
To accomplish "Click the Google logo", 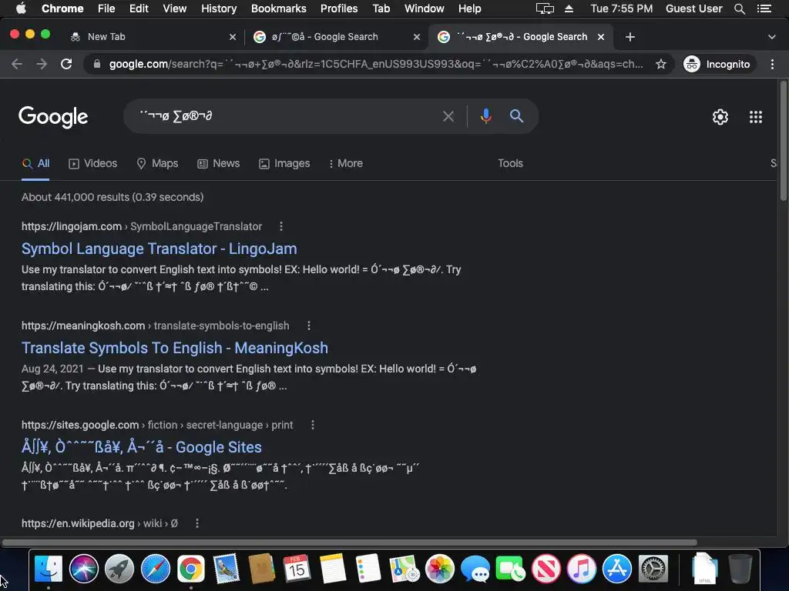I will pyautogui.click(x=53, y=117).
